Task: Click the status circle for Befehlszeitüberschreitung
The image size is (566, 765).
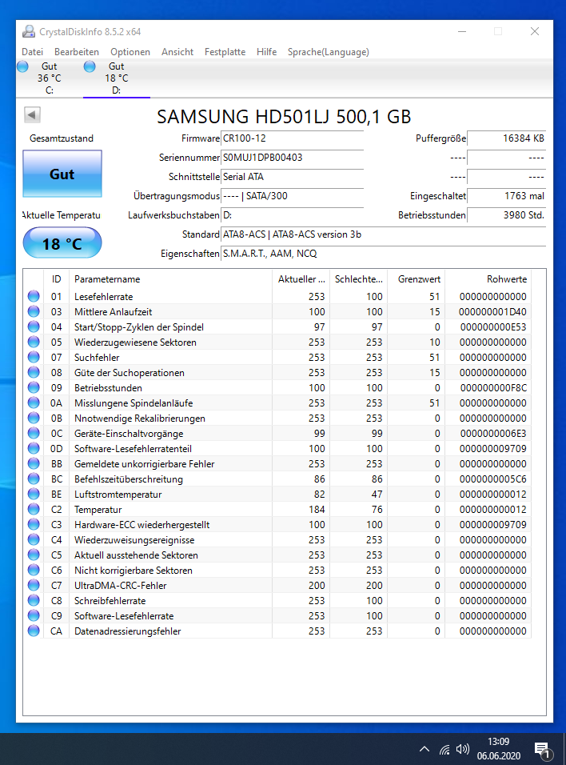Action: click(x=34, y=479)
